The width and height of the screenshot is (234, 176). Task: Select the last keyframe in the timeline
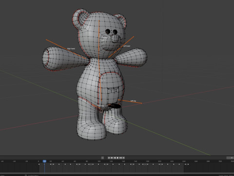click(x=188, y=164)
